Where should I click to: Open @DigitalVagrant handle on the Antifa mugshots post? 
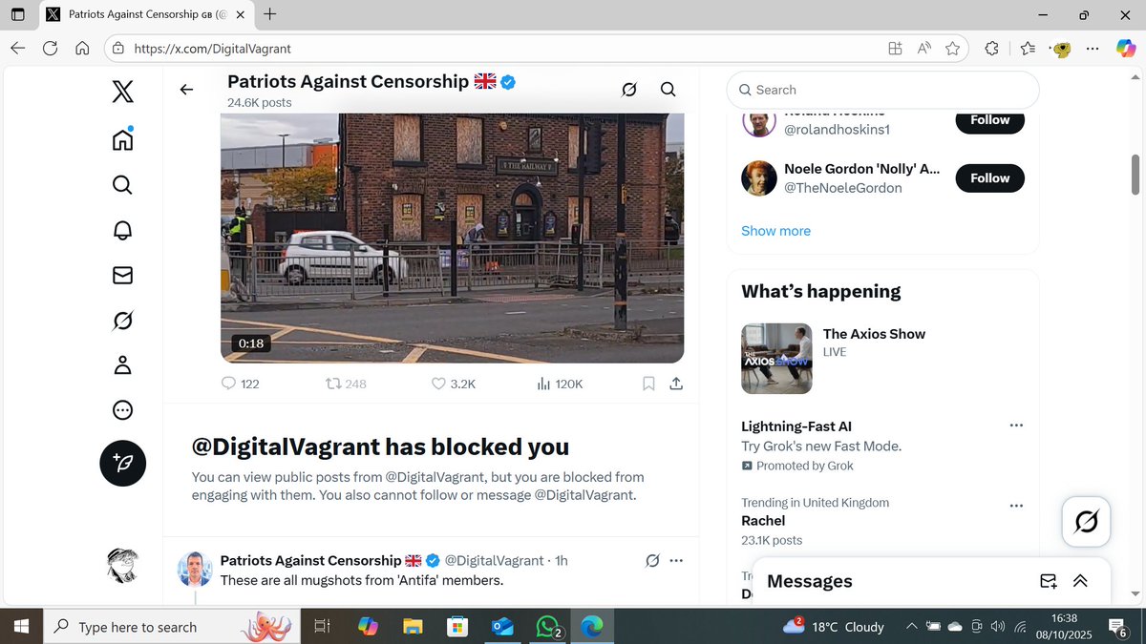coord(494,560)
